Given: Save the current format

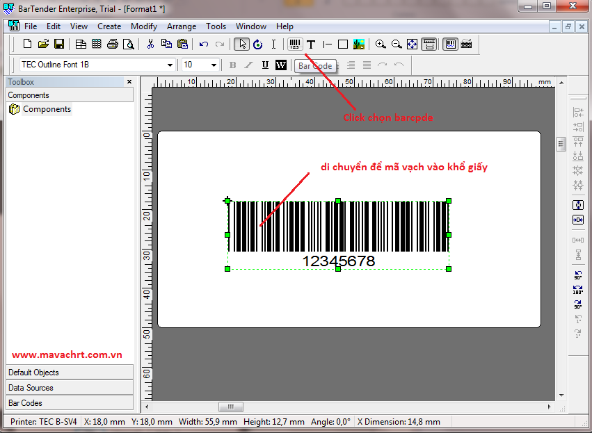Looking at the screenshot, I should 59,44.
